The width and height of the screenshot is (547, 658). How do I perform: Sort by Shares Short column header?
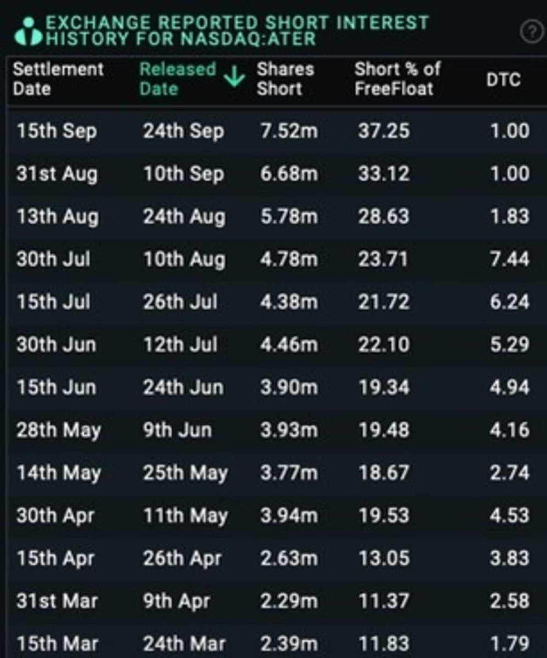click(286, 79)
